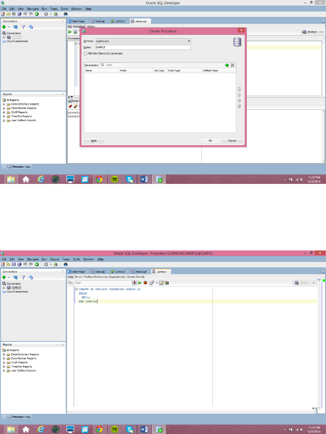Move parameter to bottom in Create Procedure dialog
Viewport: 326px width, 434px height.
point(239,106)
